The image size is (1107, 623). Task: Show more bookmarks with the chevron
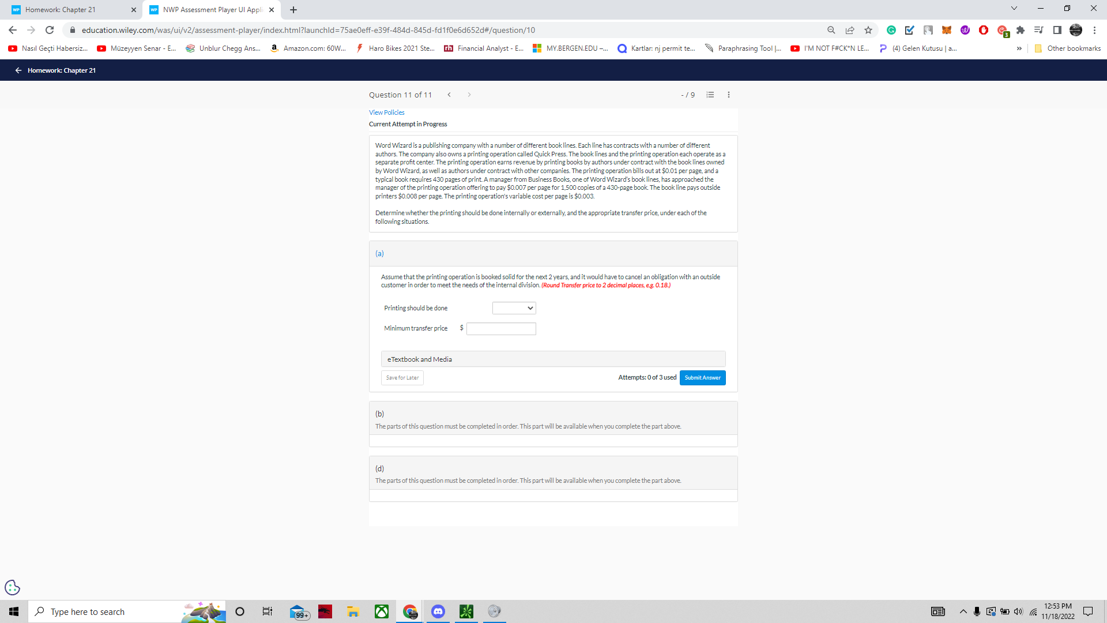pos(1019,48)
